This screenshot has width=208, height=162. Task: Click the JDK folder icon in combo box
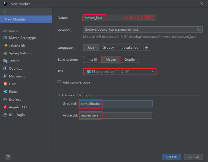point(89,71)
